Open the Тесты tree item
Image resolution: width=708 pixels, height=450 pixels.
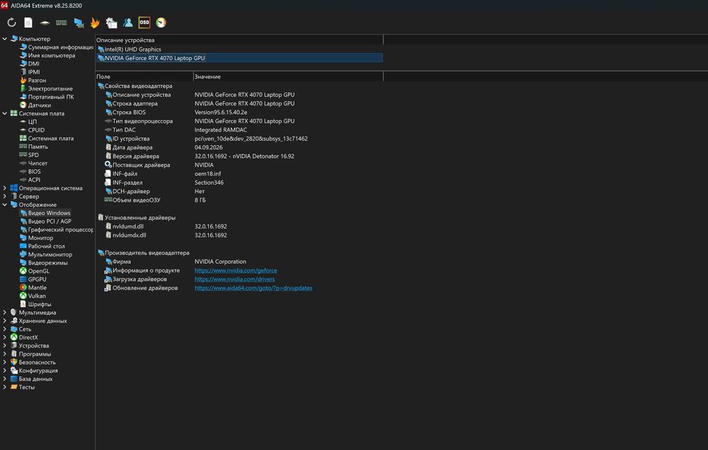(x=27, y=387)
